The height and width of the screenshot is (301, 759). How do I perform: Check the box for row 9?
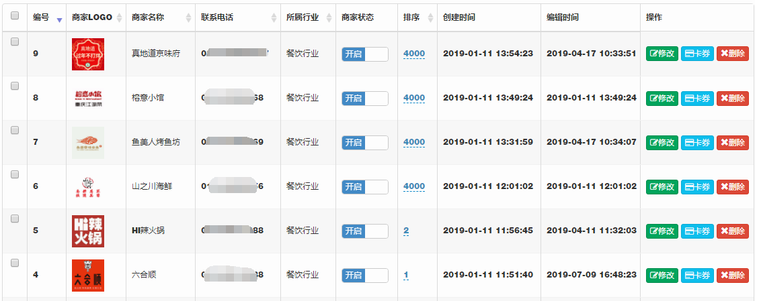[x=15, y=42]
